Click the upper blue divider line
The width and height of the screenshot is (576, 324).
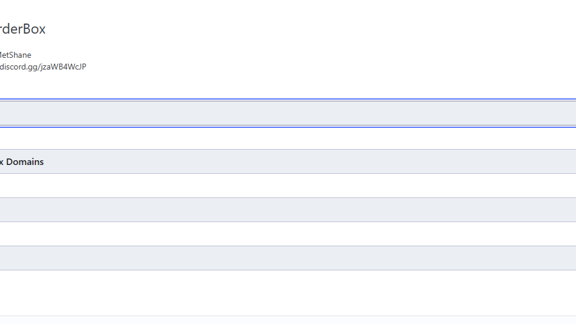(288, 99)
